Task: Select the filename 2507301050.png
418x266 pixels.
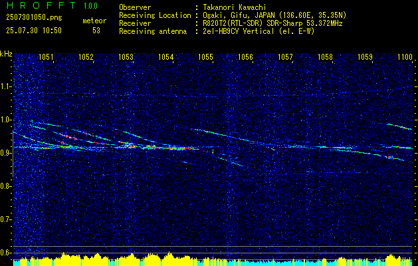Action: 34,18
